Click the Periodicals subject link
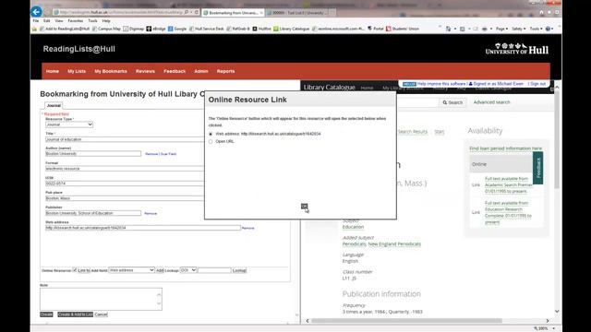 coord(354,243)
